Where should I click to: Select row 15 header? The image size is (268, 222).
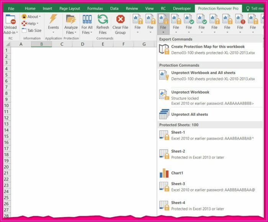tap(7, 136)
